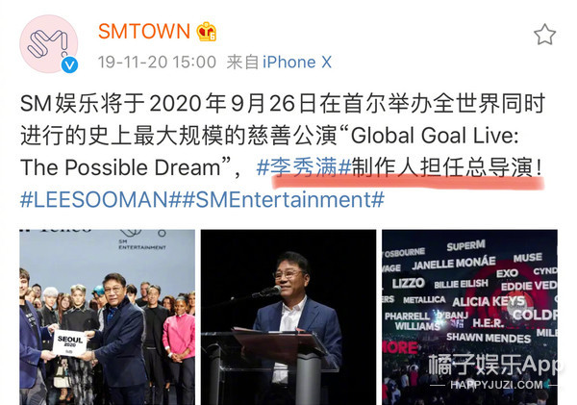Tap the SEOUL 2020 sign in photo

70,343
